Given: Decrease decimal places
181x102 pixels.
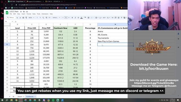Looking at the screenshot, I should [x=43, y=18].
